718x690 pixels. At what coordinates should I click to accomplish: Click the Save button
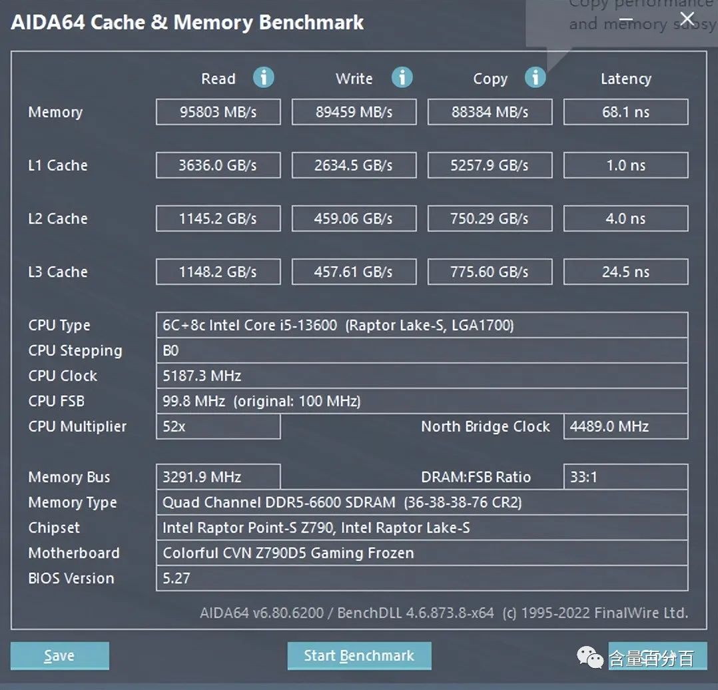pos(60,655)
